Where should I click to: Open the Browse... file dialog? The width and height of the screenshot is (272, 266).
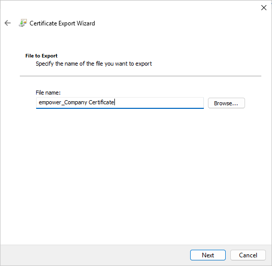[226, 103]
